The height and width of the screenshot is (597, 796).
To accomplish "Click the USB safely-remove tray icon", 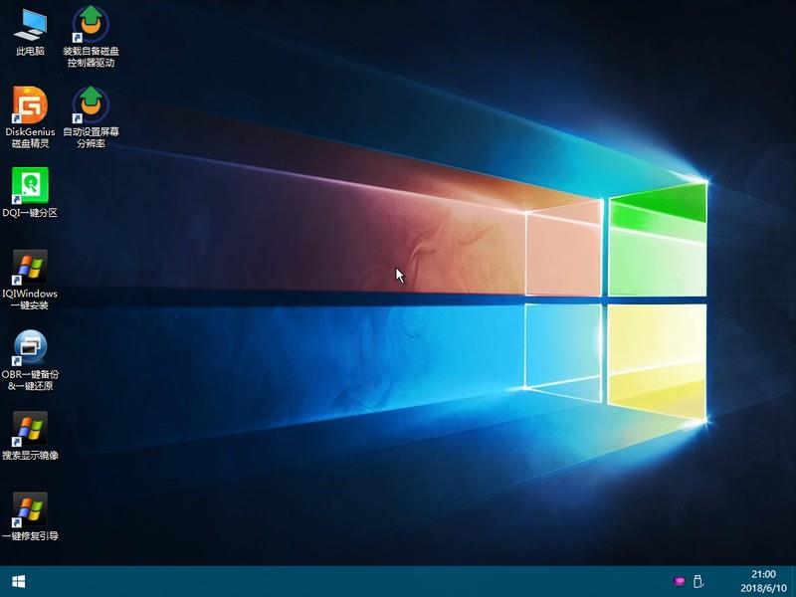I will click(697, 581).
